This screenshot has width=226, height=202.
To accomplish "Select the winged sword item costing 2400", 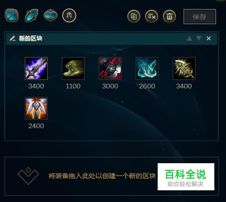I will click(36, 108).
